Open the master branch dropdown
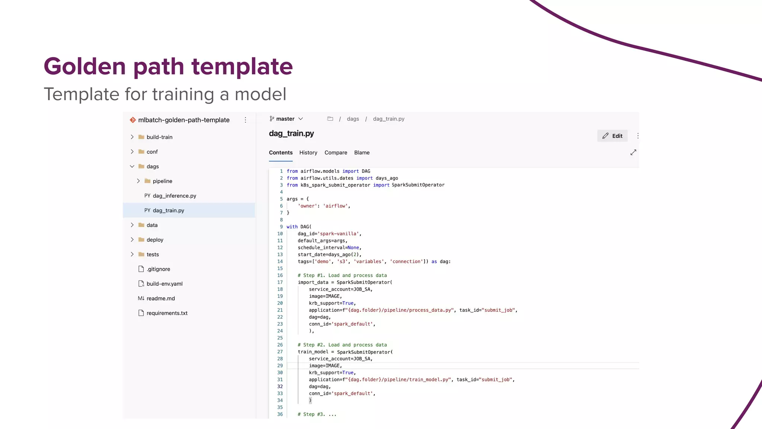 coord(286,119)
